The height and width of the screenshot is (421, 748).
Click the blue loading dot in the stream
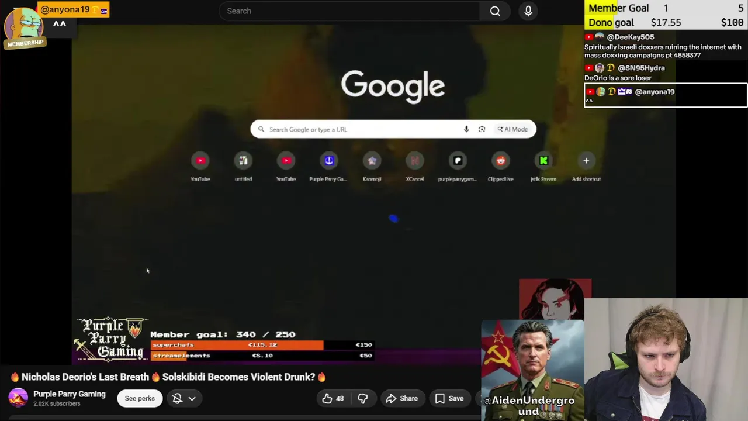point(393,219)
